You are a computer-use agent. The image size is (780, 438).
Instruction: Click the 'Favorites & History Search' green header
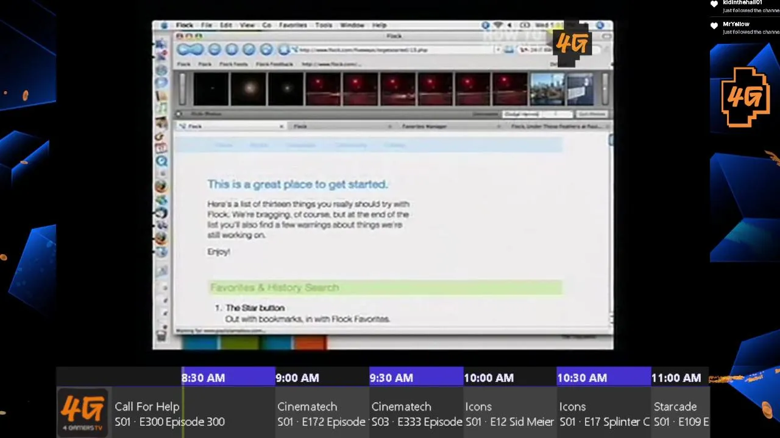[385, 287]
